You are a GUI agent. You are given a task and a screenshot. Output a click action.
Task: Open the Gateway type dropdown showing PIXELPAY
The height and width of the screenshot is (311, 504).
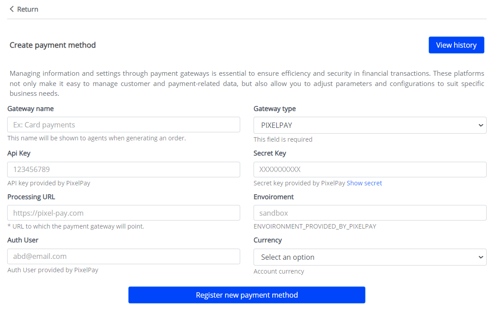coord(369,125)
